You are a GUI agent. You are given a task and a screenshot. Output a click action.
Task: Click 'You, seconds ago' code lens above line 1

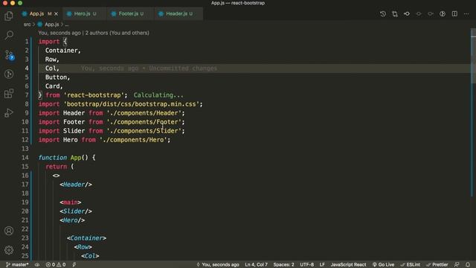tap(59, 33)
